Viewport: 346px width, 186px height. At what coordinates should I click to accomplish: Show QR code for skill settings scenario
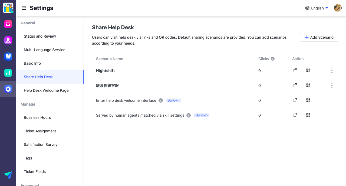pyautogui.click(x=308, y=115)
